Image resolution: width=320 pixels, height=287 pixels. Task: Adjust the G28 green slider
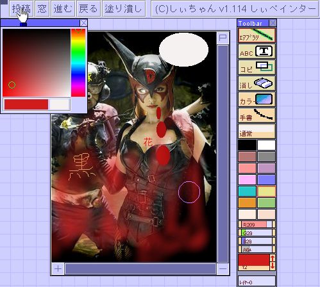point(257,233)
